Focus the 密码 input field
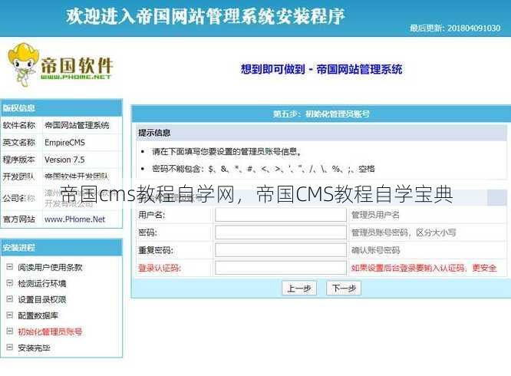 (x=281, y=233)
